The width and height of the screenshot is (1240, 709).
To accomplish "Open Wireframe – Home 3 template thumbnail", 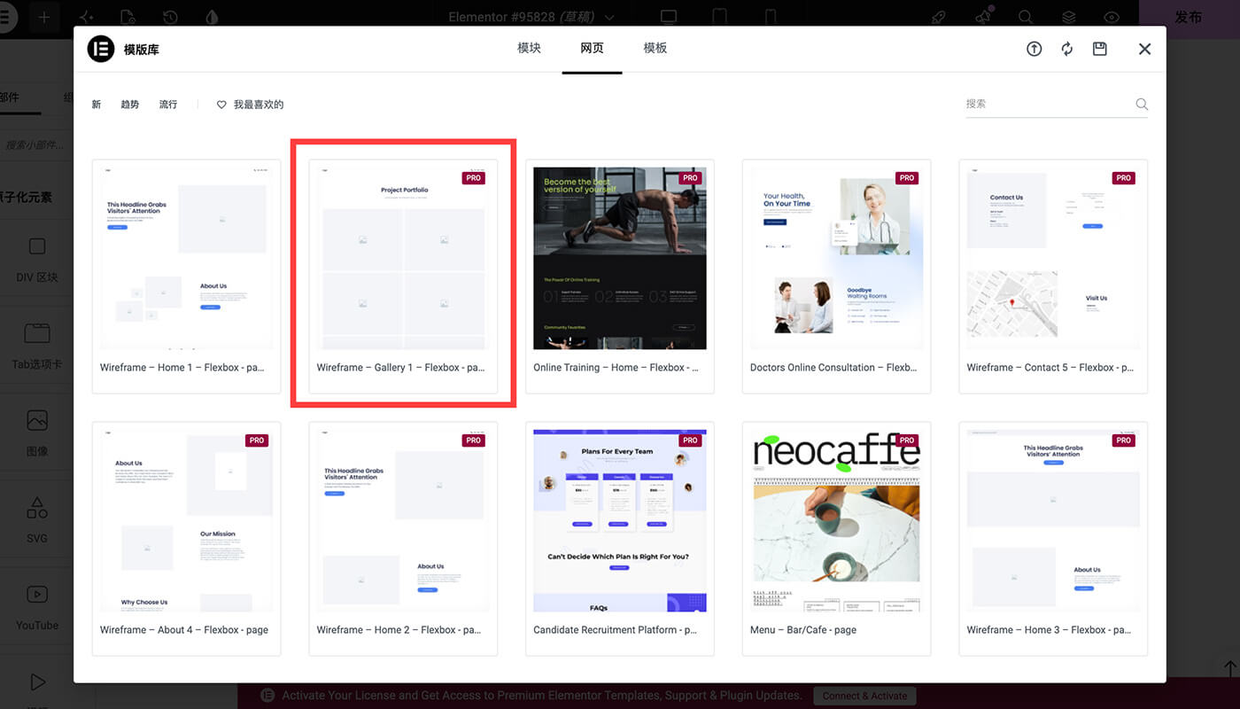I will coord(1053,520).
